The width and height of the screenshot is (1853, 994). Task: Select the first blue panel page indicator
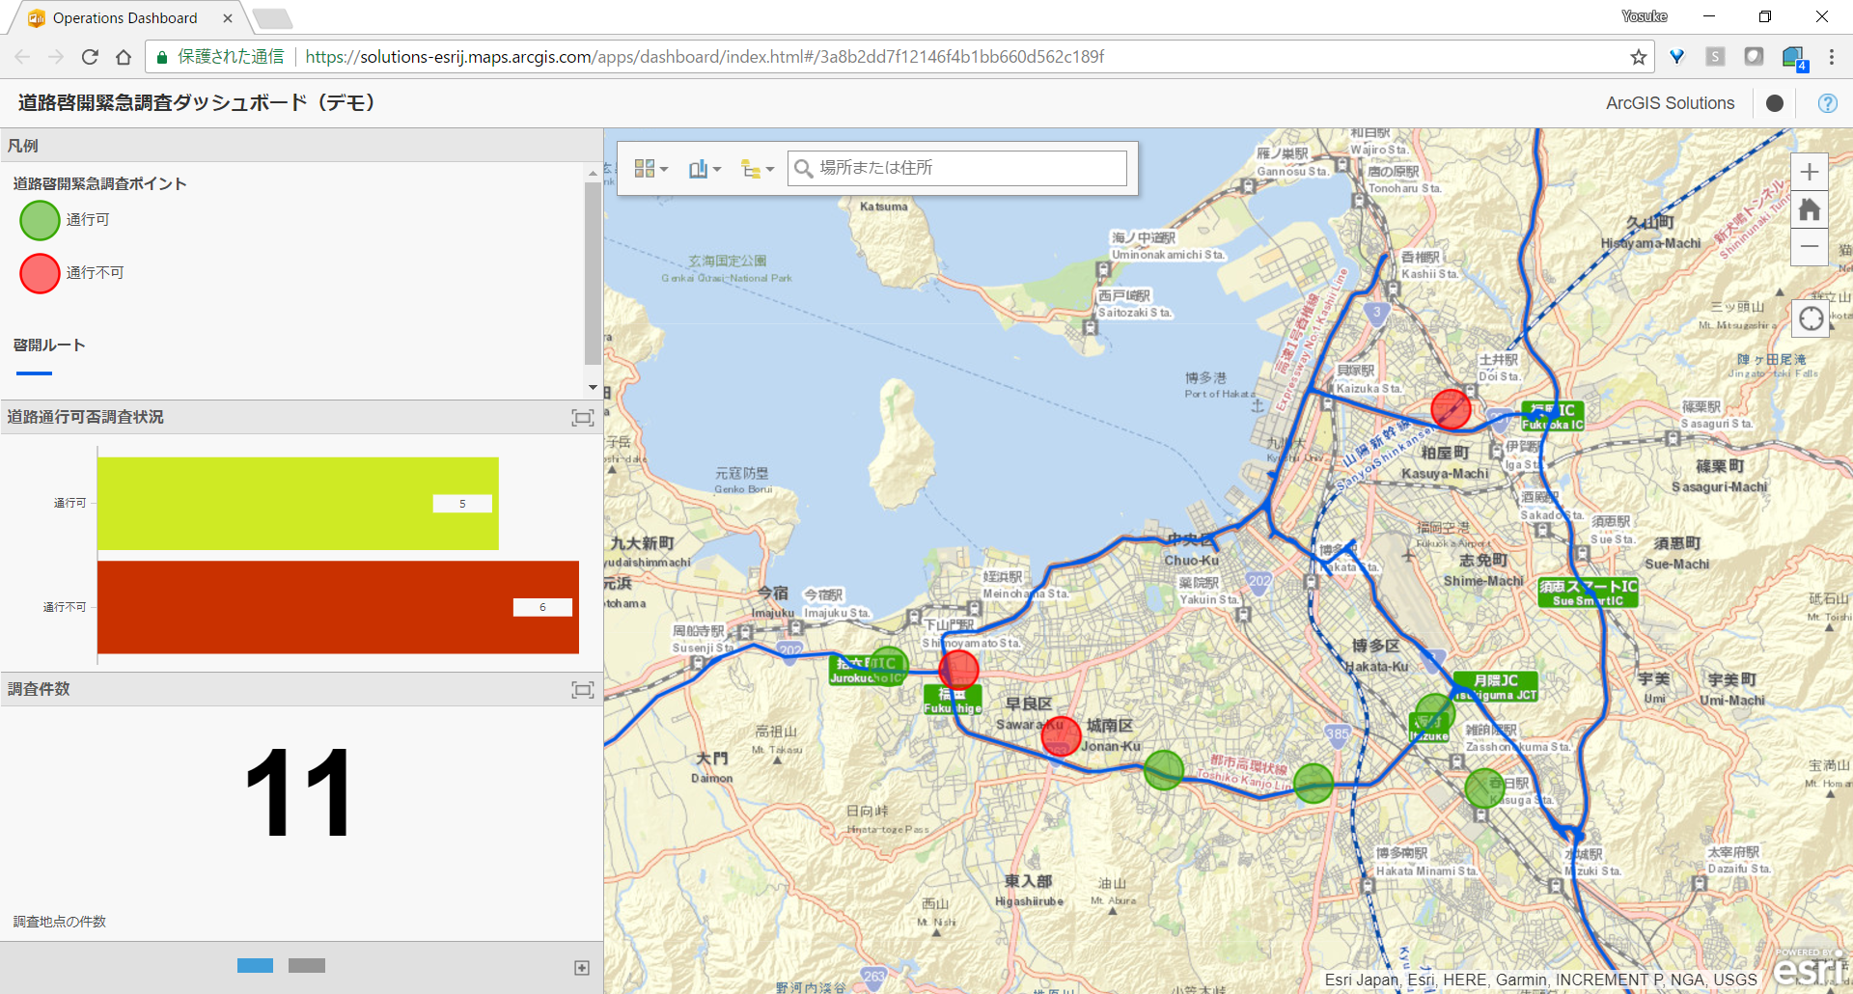255,966
